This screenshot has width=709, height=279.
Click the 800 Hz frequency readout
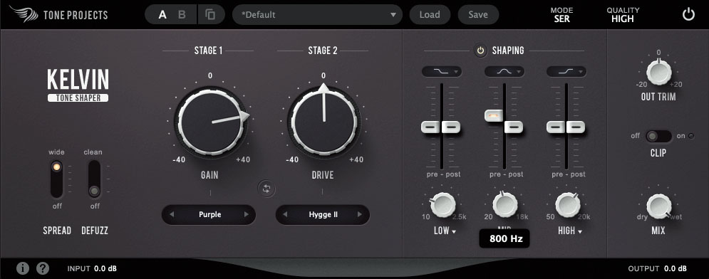click(x=504, y=239)
